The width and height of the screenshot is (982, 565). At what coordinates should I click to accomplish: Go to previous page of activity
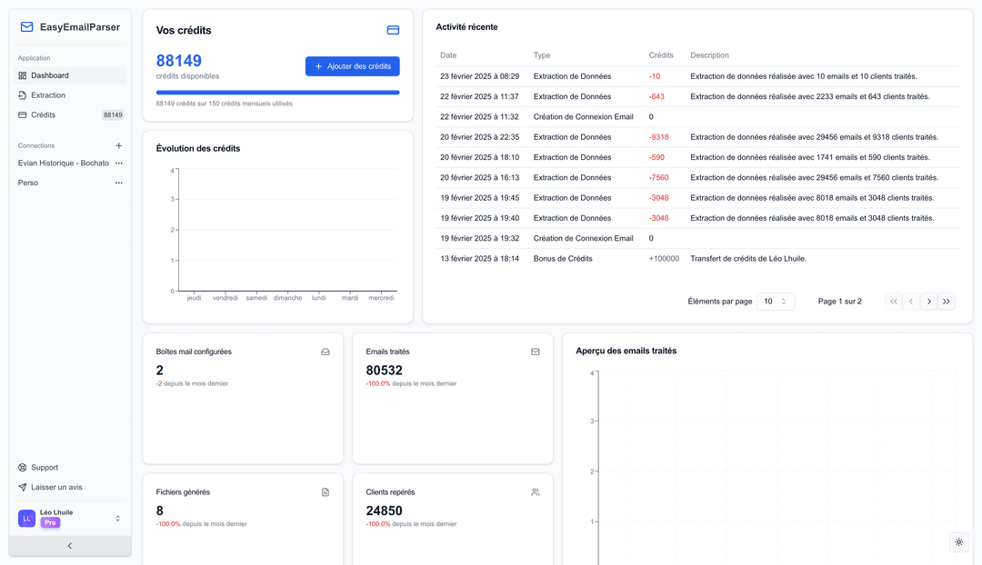pos(911,302)
